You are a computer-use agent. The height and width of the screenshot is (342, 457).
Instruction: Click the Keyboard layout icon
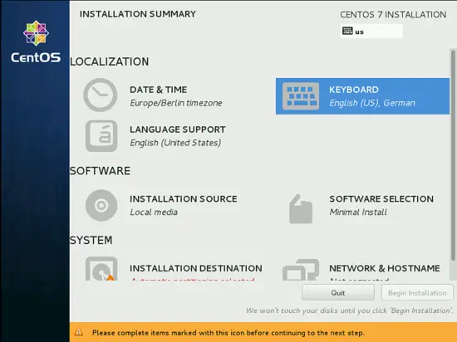(301, 96)
